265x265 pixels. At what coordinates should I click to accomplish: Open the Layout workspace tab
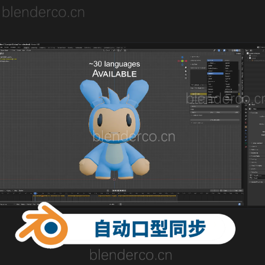click(x=27, y=48)
